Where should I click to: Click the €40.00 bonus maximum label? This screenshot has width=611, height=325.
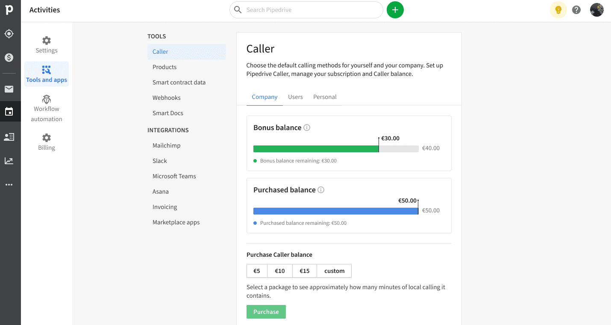(431, 148)
